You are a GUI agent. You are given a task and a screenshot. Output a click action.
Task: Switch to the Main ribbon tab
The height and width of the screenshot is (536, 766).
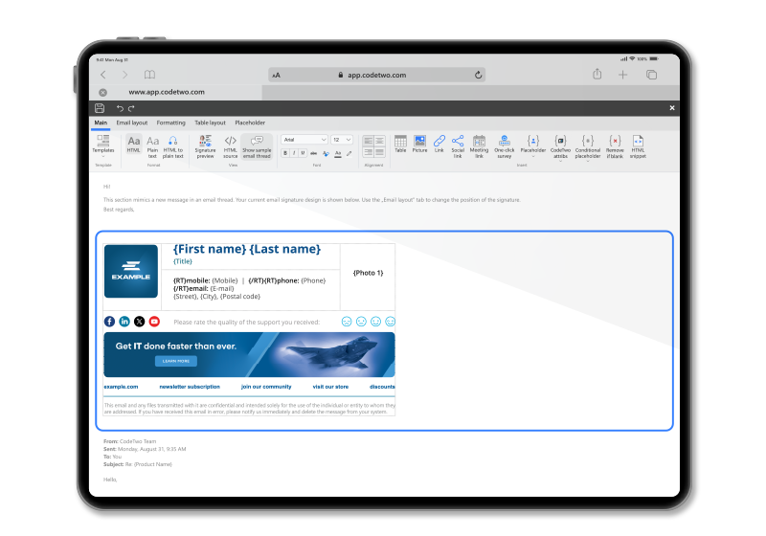pos(101,123)
